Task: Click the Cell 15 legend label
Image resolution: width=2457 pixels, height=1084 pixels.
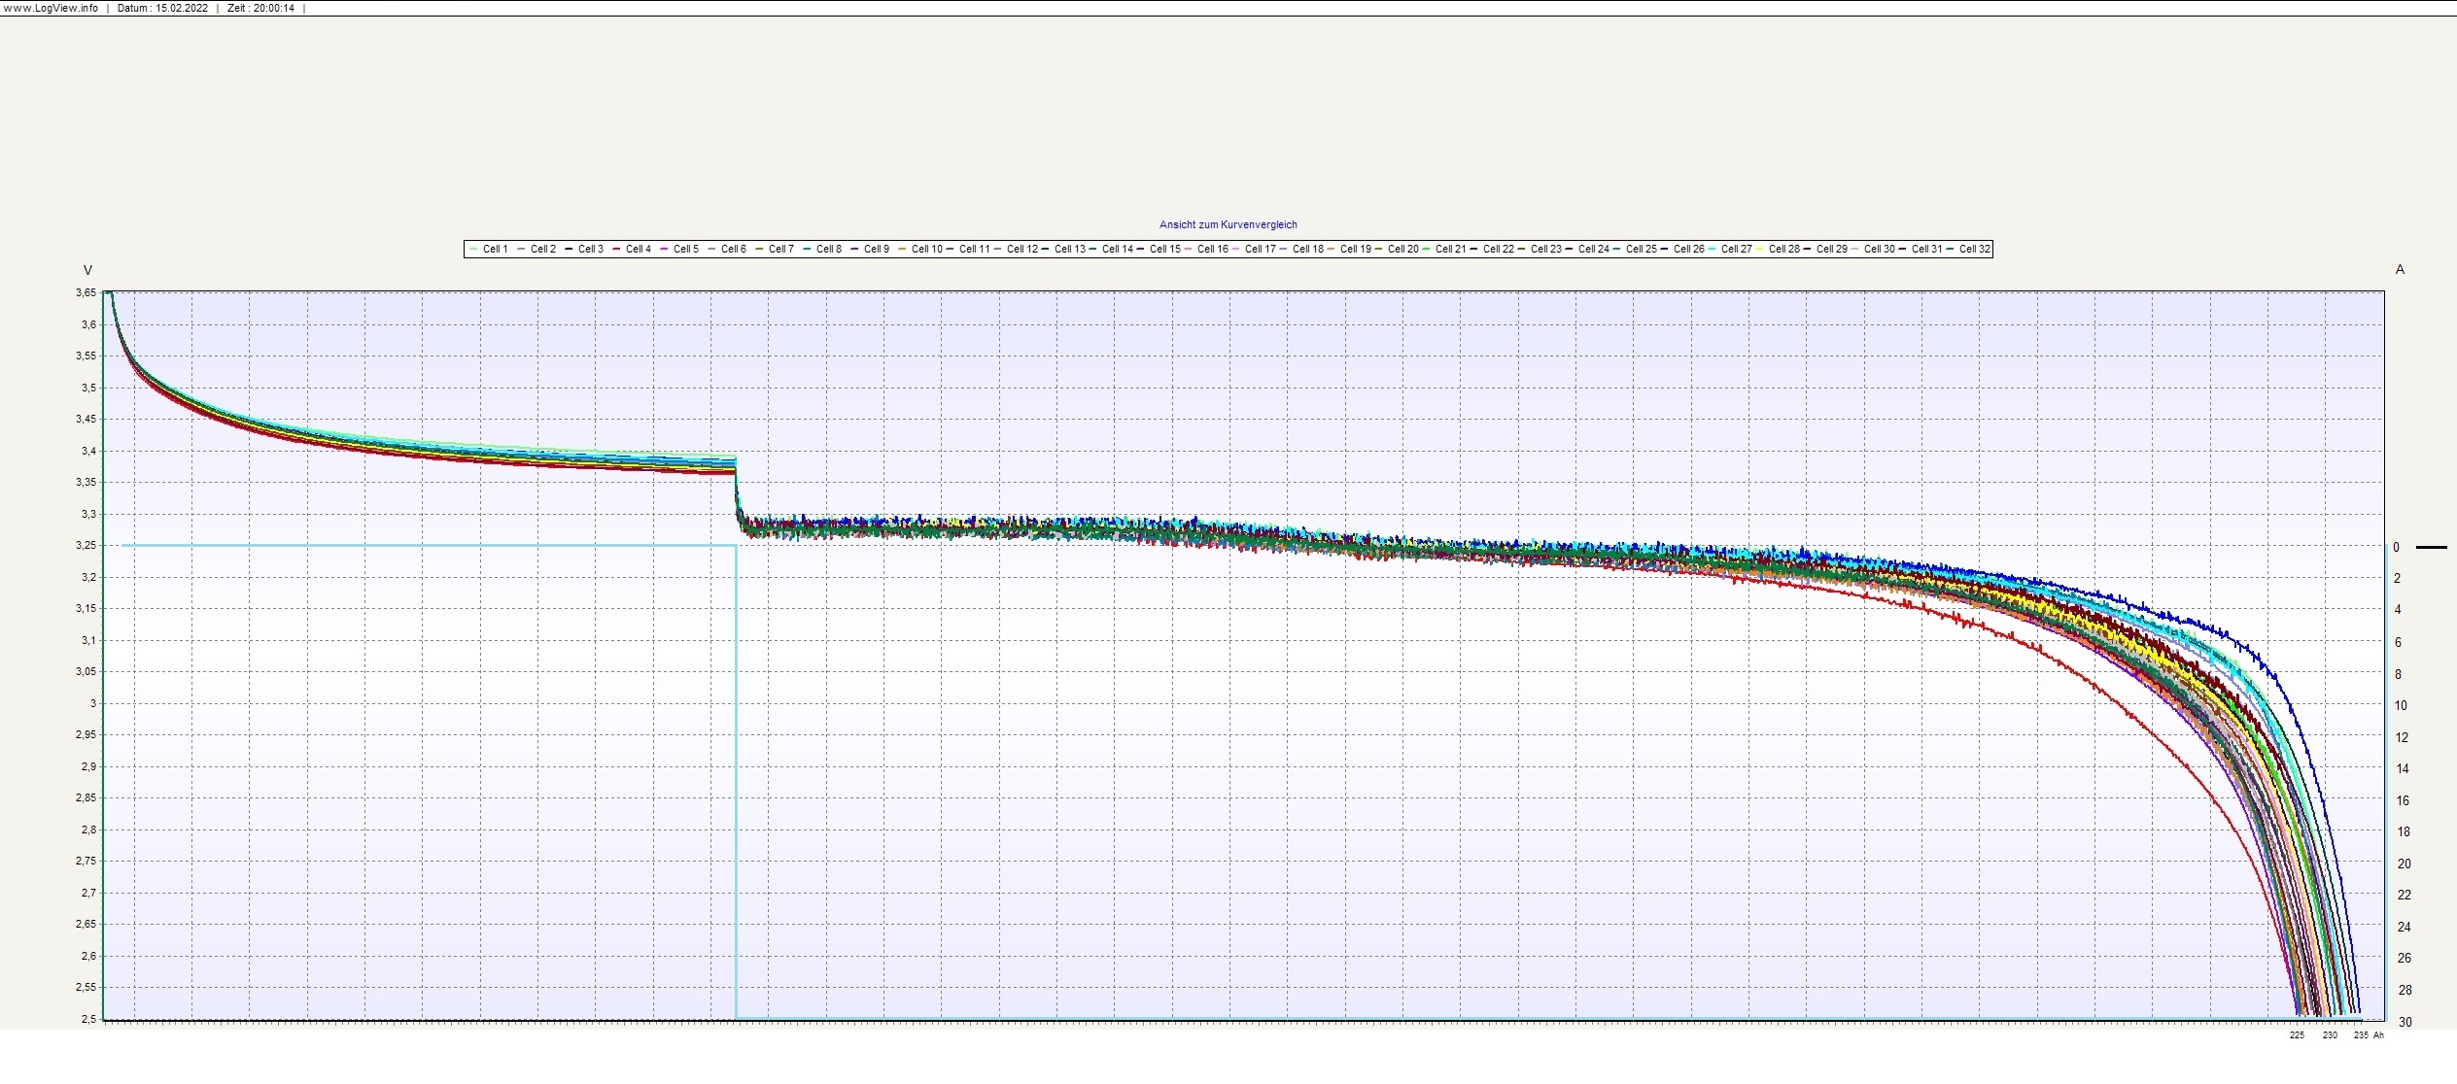Action: (1165, 250)
